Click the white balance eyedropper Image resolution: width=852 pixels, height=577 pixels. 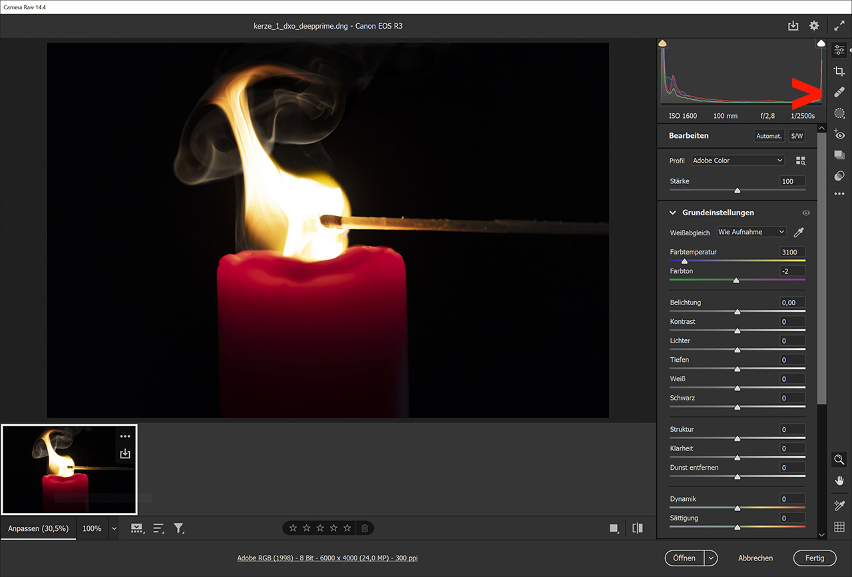tap(799, 232)
